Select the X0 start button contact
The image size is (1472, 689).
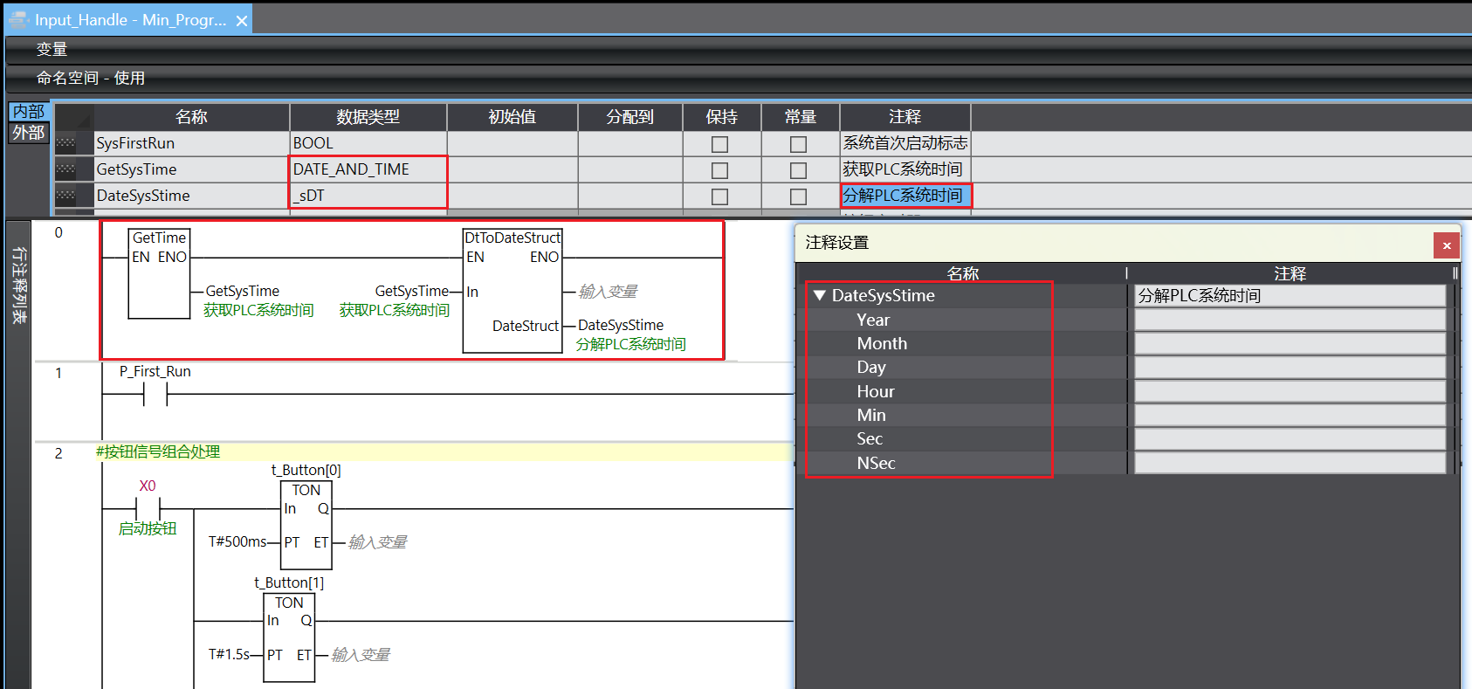pyautogui.click(x=148, y=508)
